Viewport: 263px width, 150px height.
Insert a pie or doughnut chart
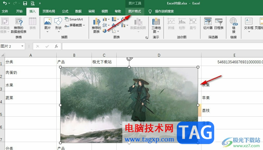click(105, 31)
